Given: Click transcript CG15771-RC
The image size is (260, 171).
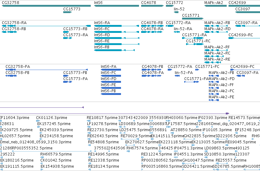Looking at the screenshot, I should (x=198, y=41).
